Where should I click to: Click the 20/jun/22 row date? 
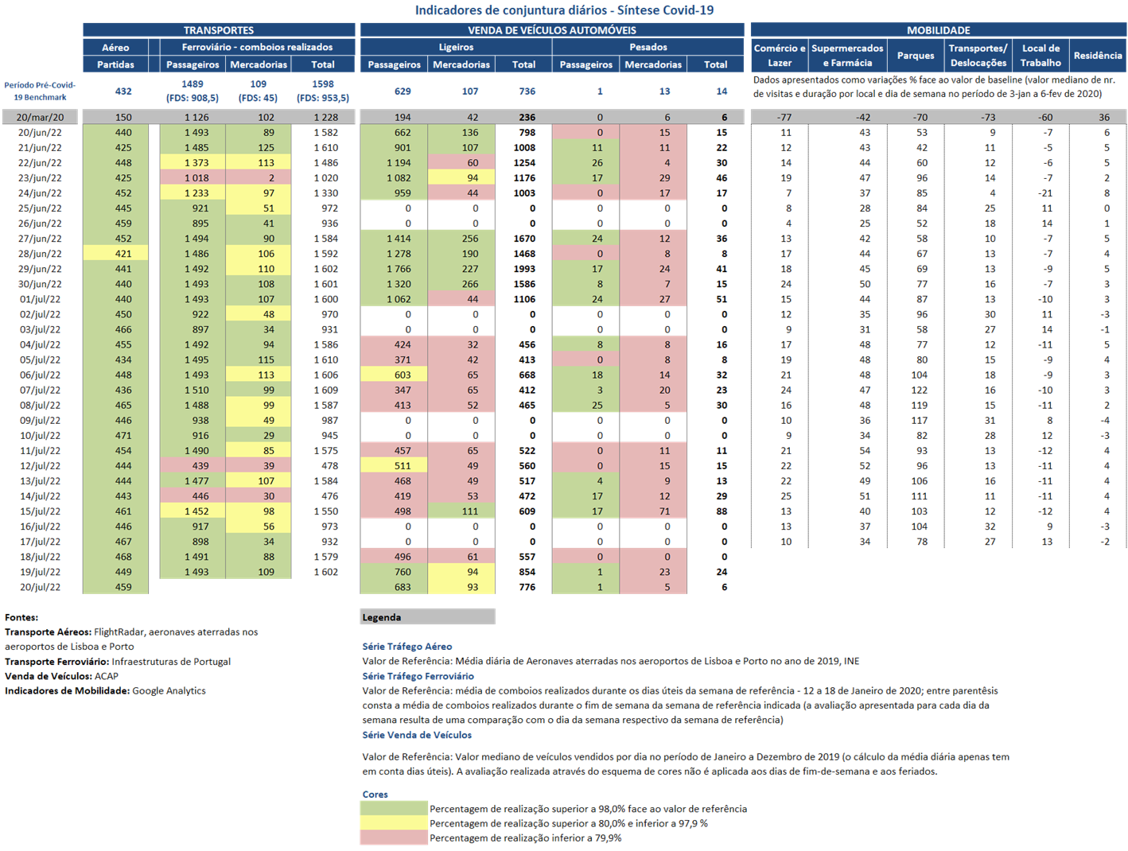pos(40,132)
